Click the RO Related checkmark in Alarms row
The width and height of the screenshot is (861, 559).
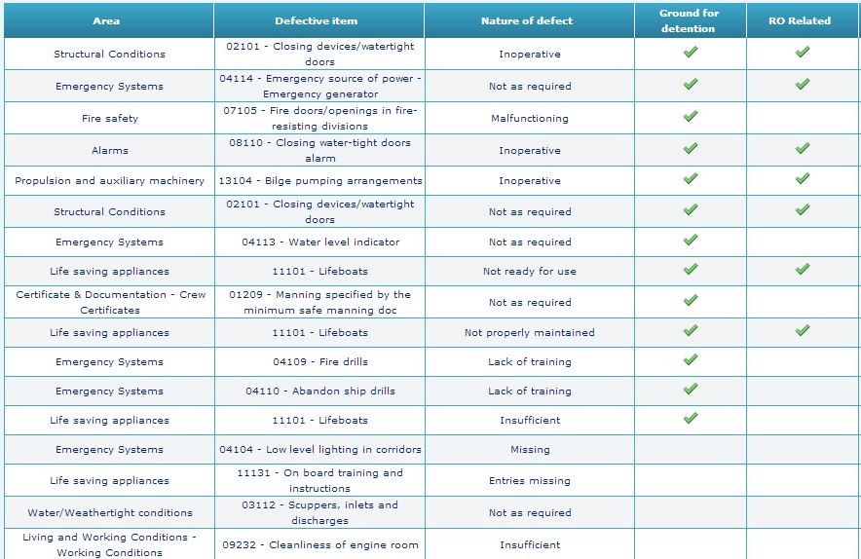[803, 149]
